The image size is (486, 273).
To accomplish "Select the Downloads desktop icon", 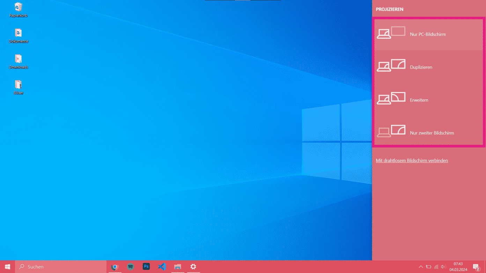I will (x=19, y=62).
